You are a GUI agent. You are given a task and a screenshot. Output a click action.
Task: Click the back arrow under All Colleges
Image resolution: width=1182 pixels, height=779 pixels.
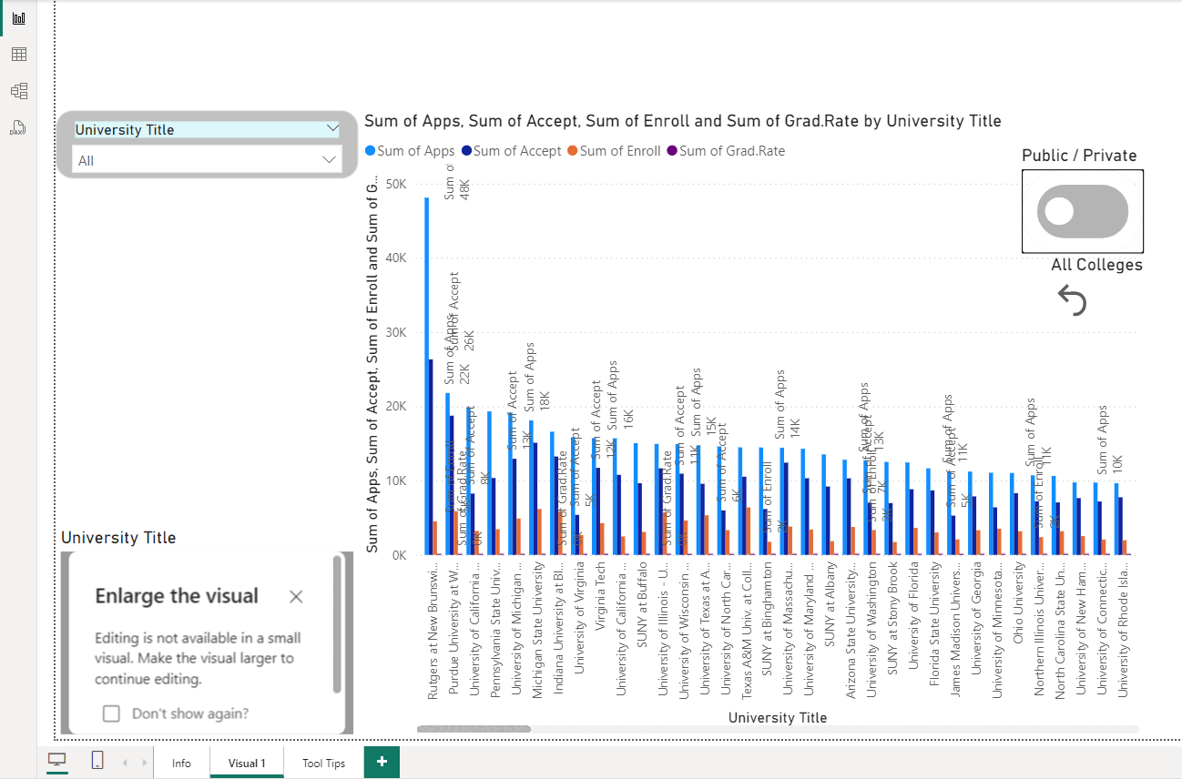click(1073, 299)
